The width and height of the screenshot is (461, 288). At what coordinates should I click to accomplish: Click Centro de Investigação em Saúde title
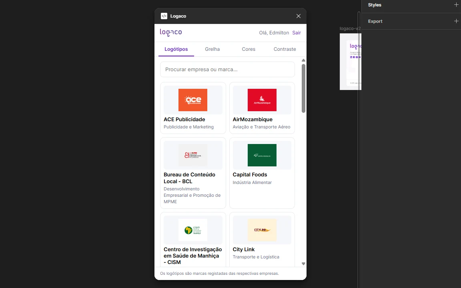(192, 256)
